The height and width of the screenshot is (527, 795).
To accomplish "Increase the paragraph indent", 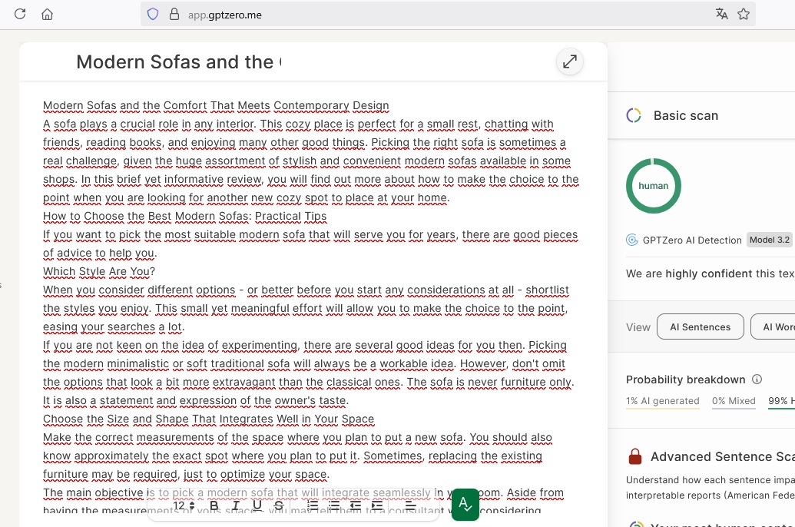I will coord(377,505).
